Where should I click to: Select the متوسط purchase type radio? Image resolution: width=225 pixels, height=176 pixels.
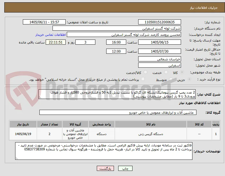(171, 79)
